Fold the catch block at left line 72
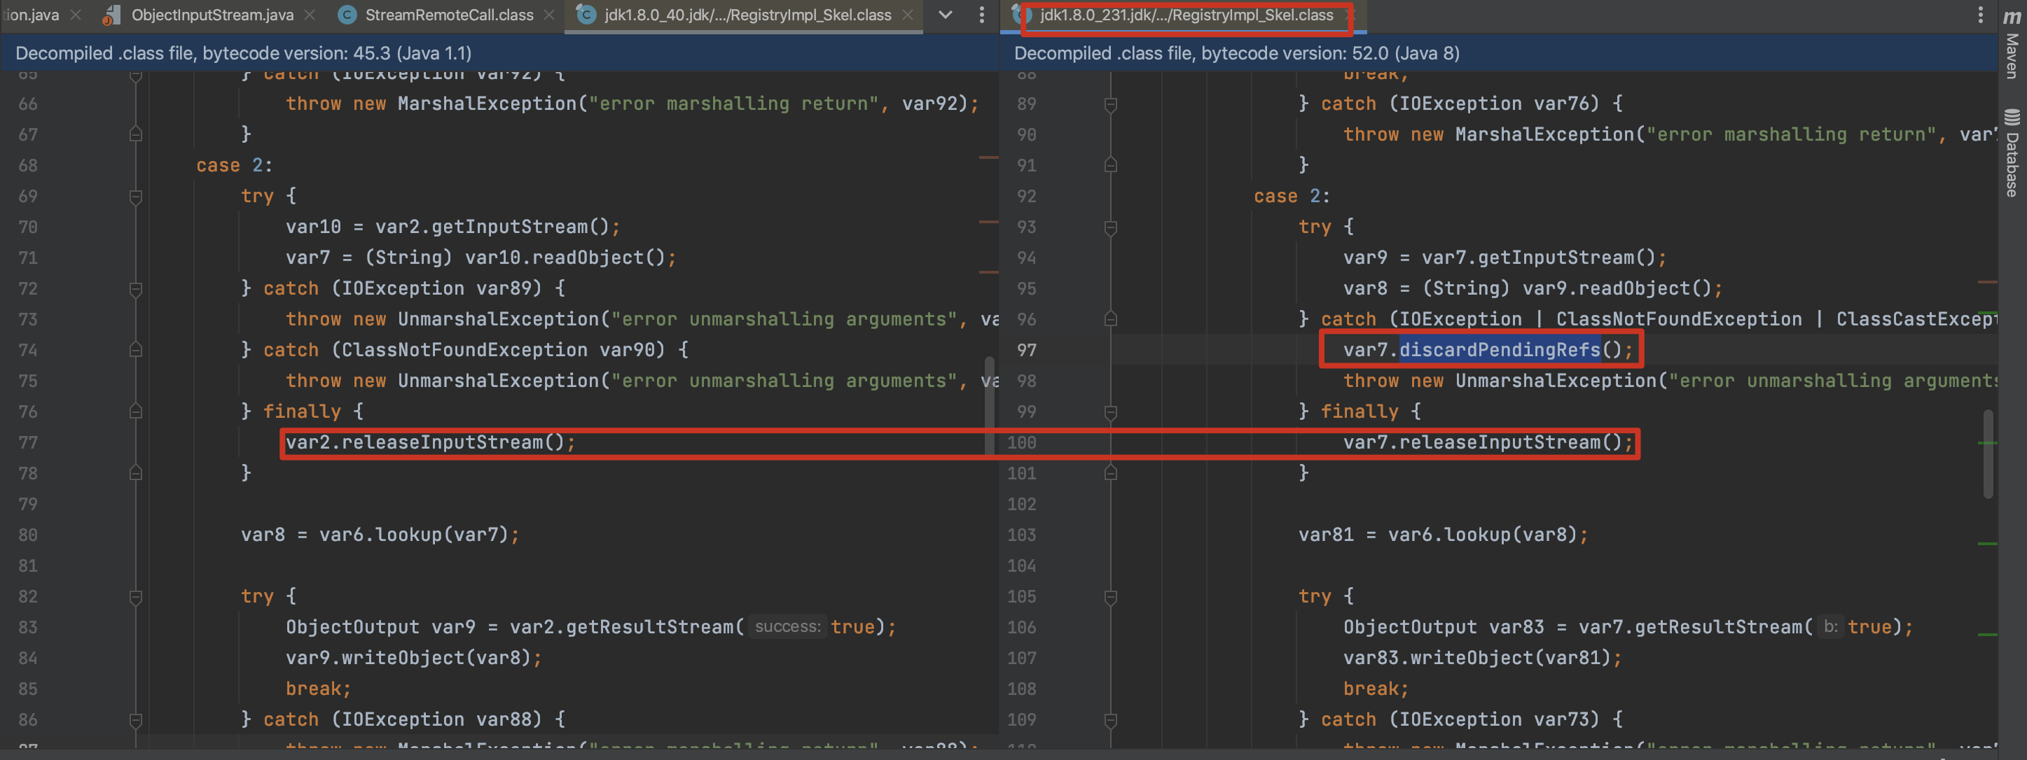This screenshot has width=2027, height=760. 135,289
